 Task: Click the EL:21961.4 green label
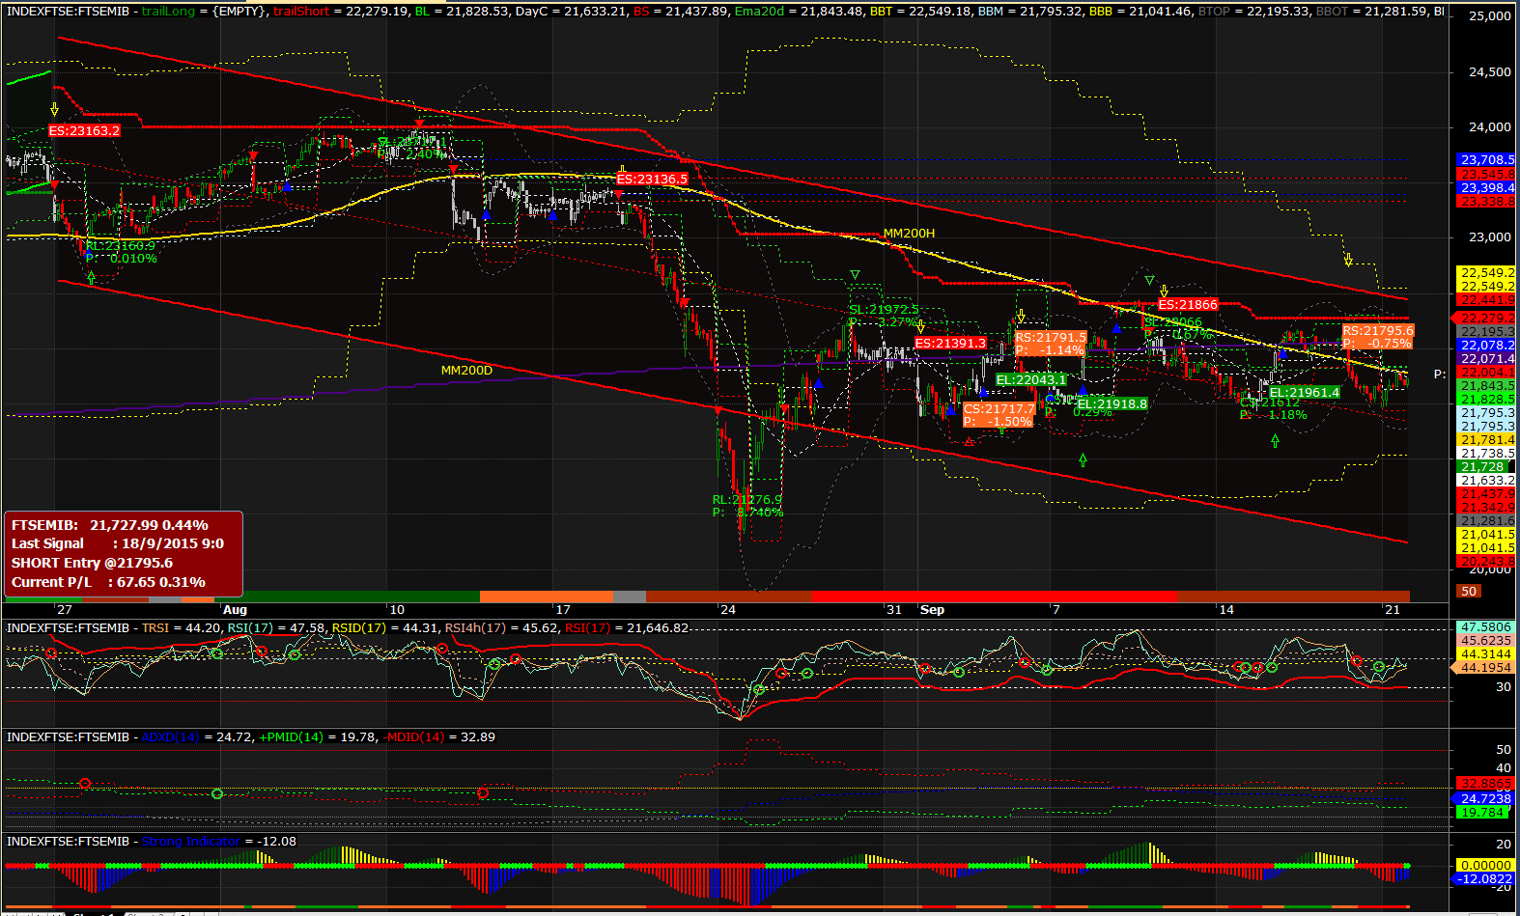pyautogui.click(x=1305, y=392)
